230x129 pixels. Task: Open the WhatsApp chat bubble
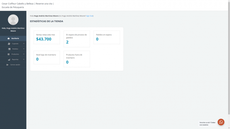(x=221, y=122)
